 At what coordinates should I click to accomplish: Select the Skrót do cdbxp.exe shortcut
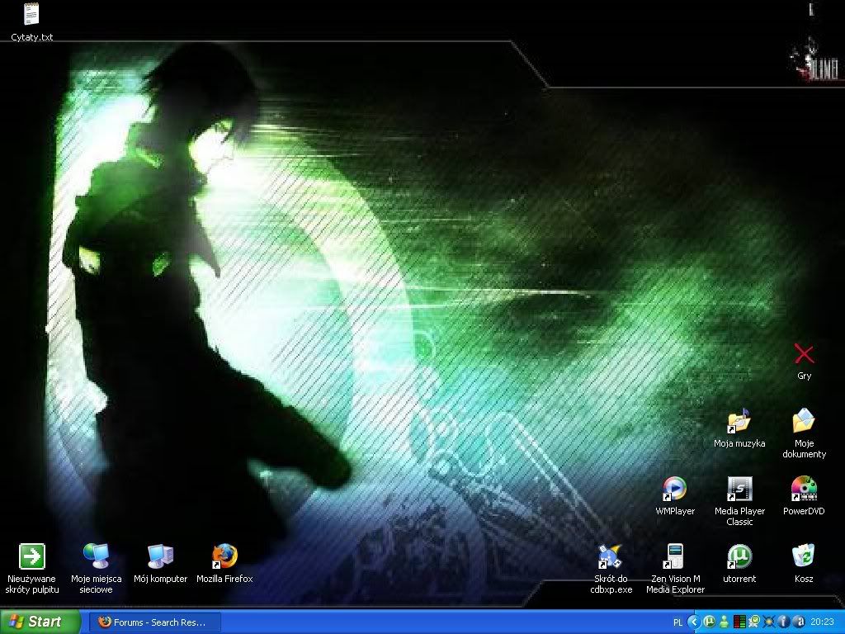[611, 556]
